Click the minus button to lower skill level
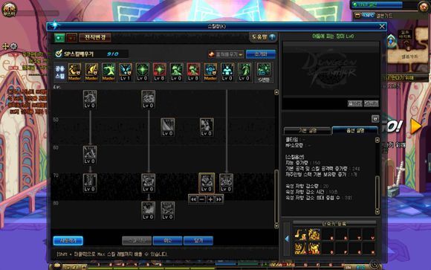This screenshot has height=270, width=431. pyautogui.click(x=202, y=199)
